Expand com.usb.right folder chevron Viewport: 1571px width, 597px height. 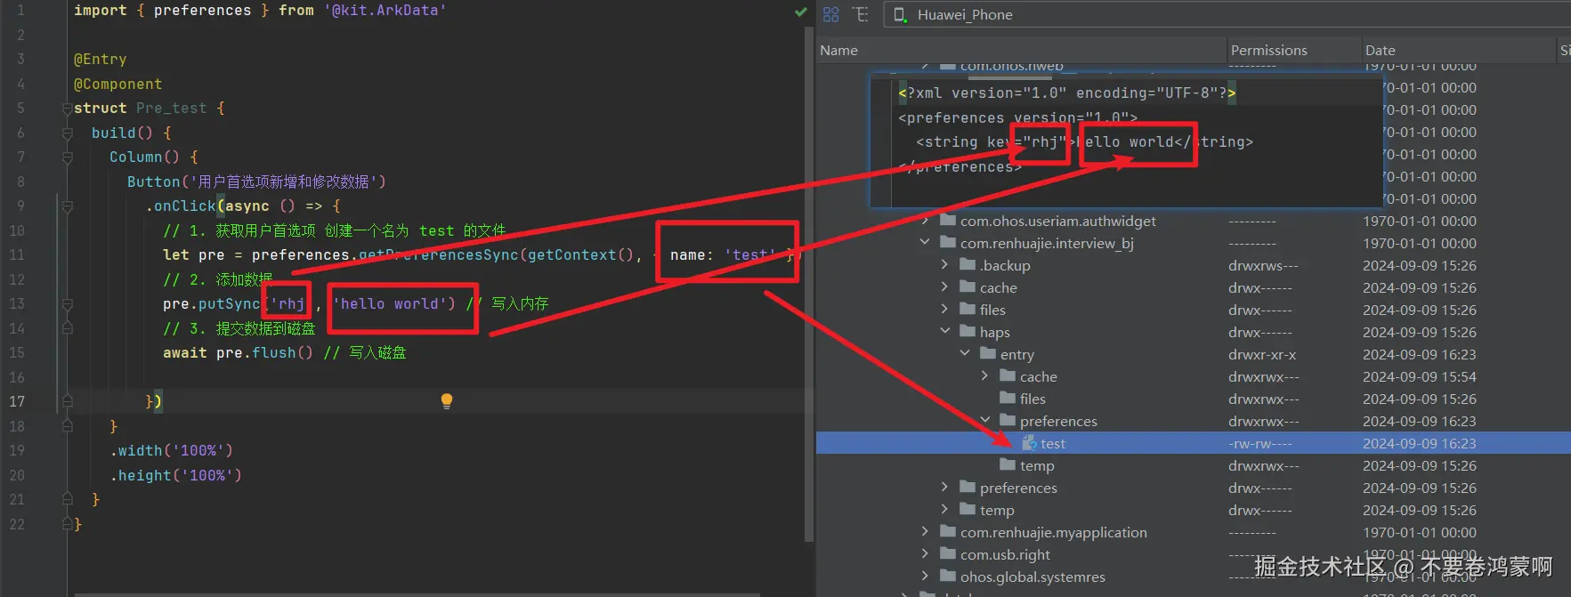click(x=925, y=554)
